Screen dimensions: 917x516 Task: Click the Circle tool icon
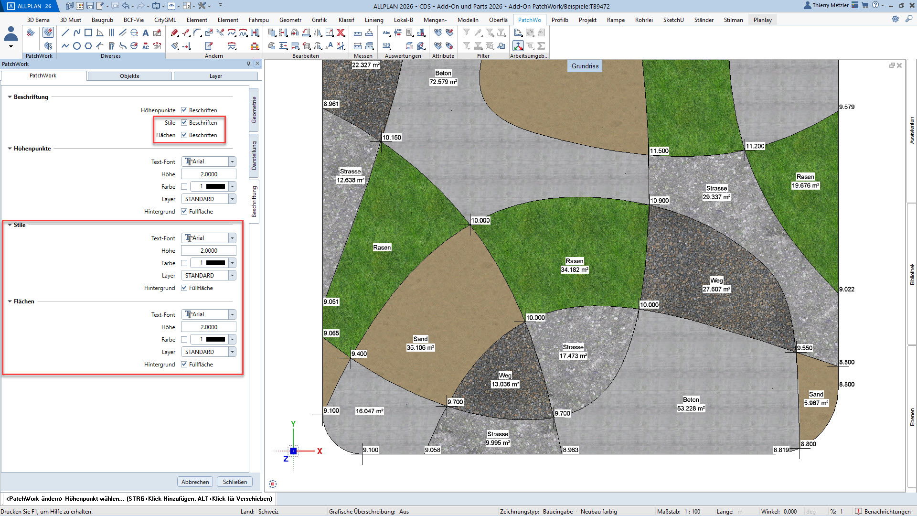76,46
